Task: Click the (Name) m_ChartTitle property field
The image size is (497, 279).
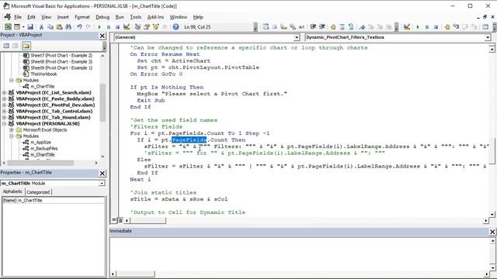Action: pyautogui.click(x=54, y=200)
